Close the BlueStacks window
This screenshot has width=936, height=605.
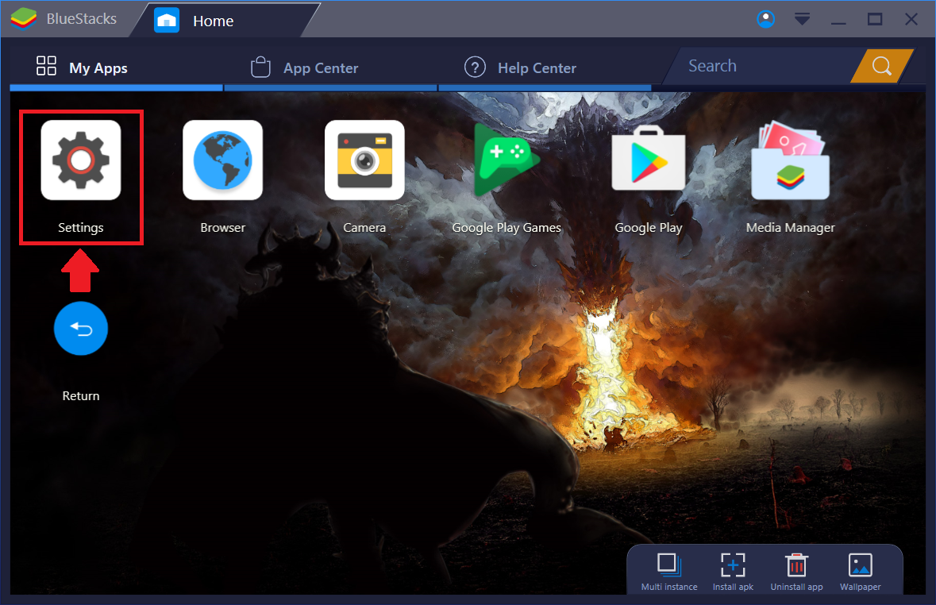tap(911, 19)
